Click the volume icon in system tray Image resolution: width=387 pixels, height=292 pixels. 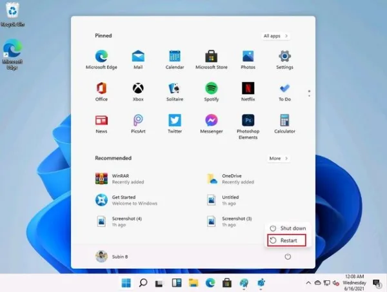[336, 283]
